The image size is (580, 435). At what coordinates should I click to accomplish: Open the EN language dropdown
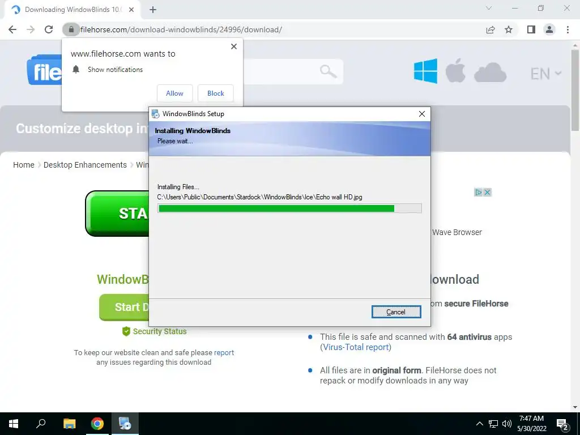click(546, 74)
